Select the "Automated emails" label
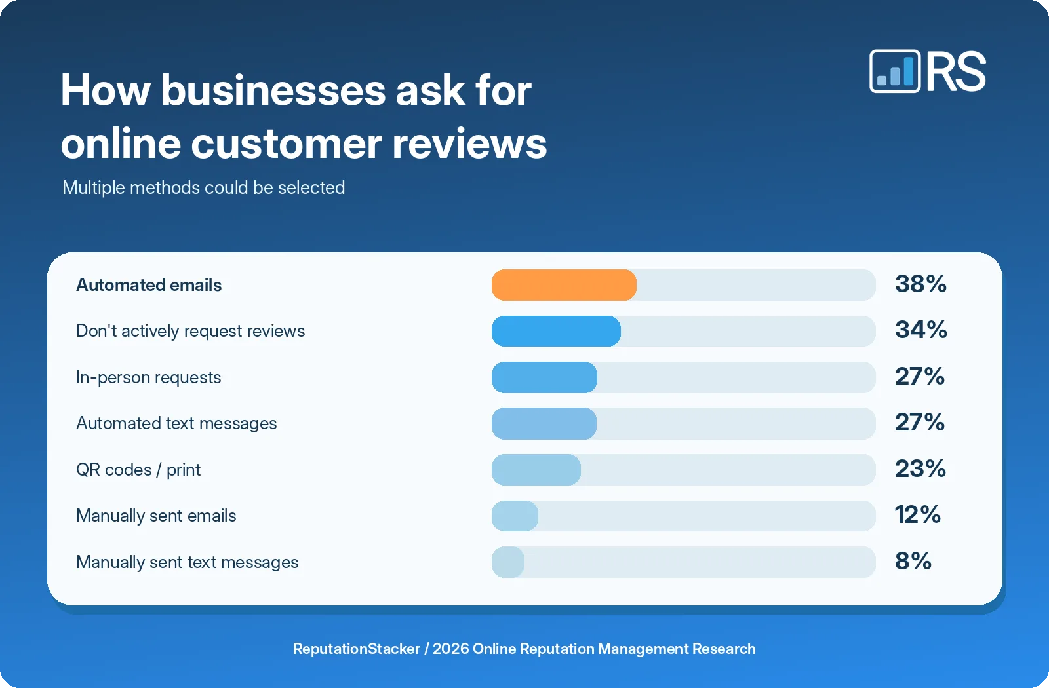The width and height of the screenshot is (1049, 688). coord(149,285)
